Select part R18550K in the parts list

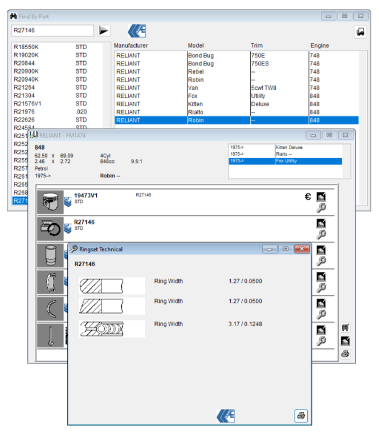click(x=58, y=47)
